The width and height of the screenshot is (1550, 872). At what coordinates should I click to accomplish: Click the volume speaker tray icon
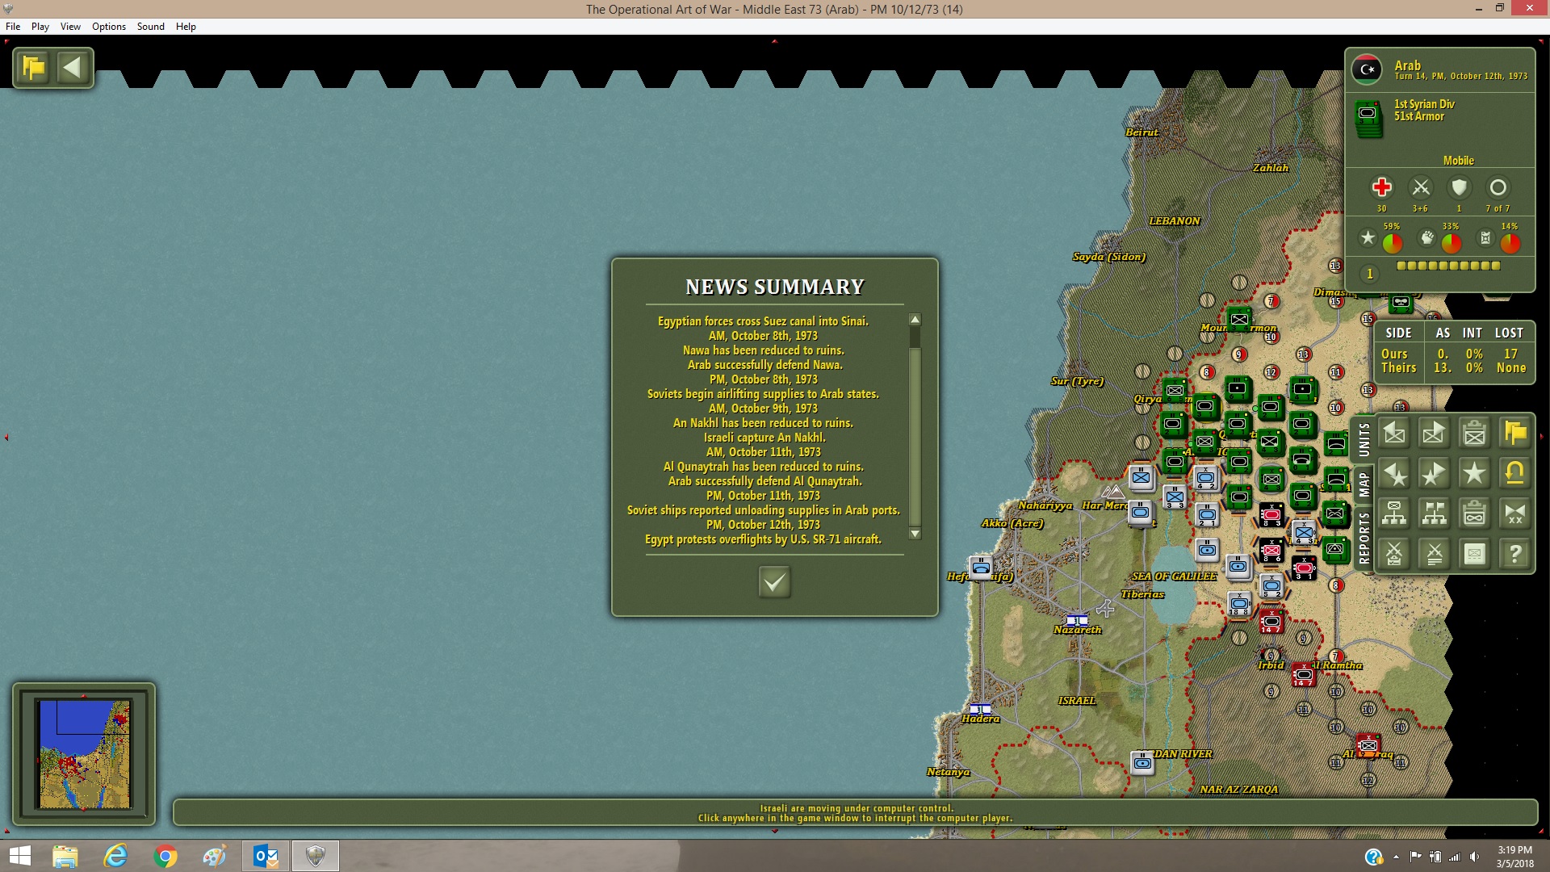pos(1475,857)
